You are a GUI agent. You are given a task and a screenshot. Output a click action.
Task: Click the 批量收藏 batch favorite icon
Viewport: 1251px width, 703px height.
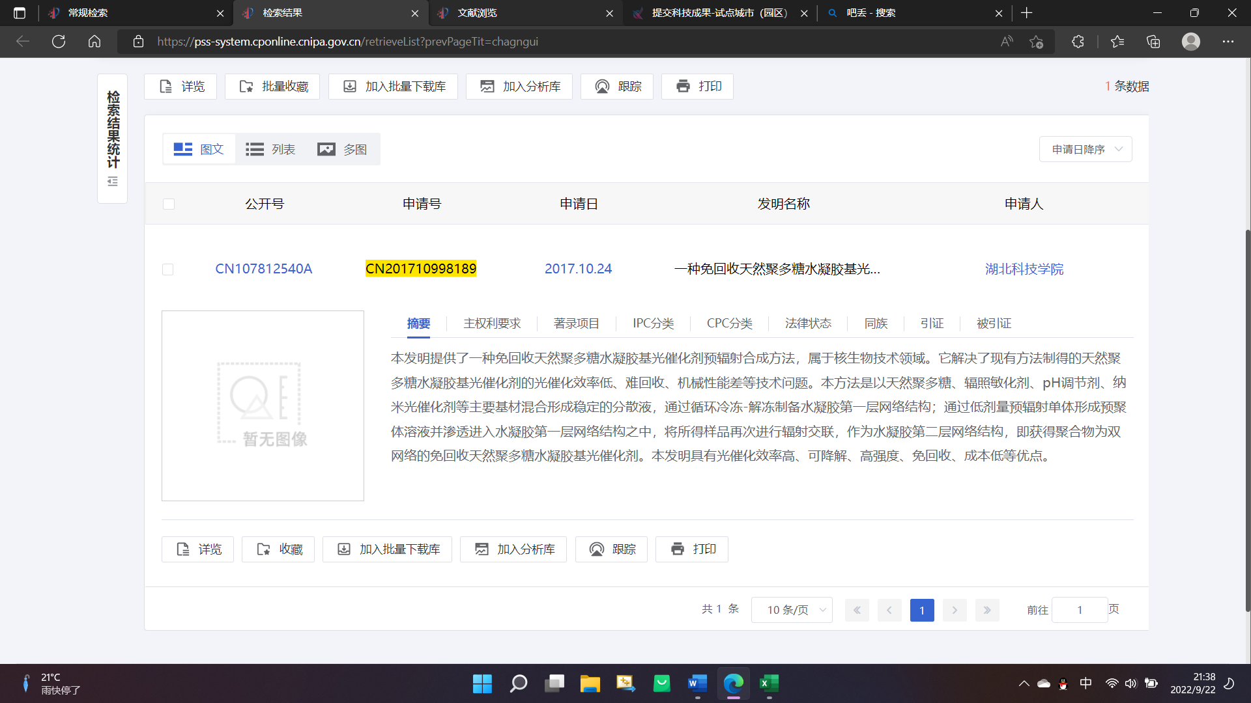tap(246, 87)
